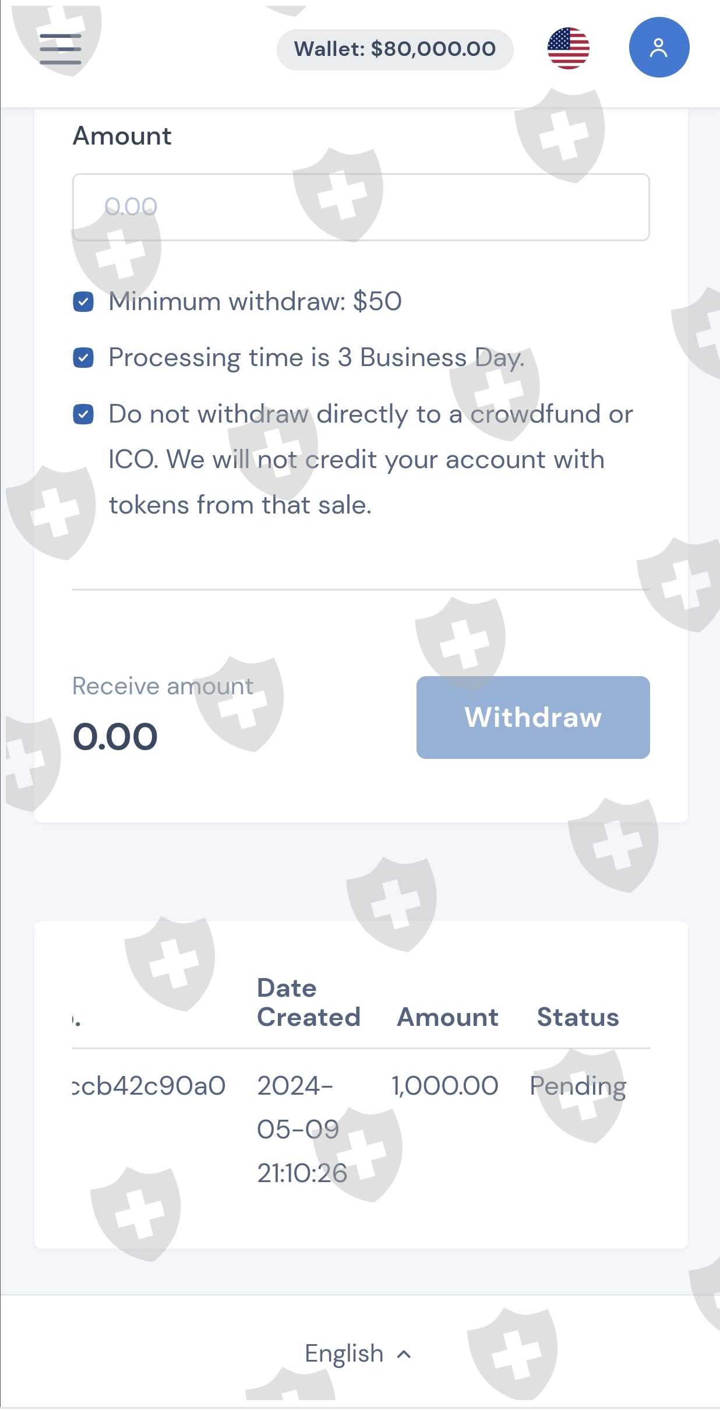
Task: Select the Pending status cell
Action: click(577, 1086)
